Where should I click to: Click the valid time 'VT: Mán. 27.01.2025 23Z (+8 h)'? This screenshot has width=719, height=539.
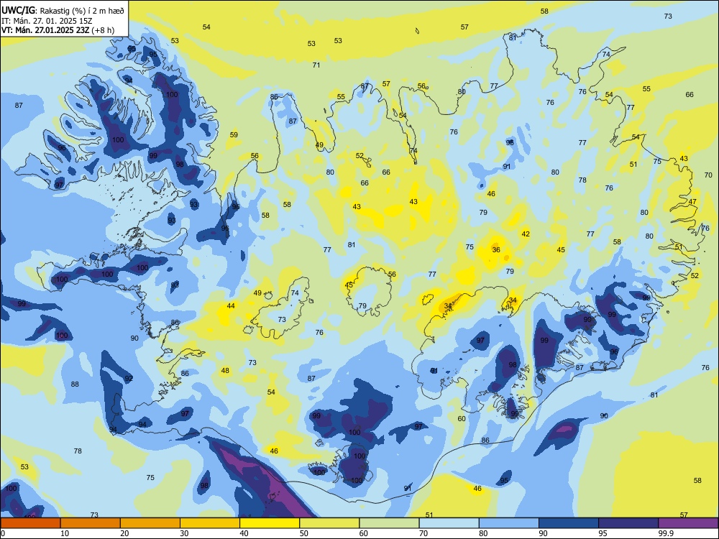tap(58, 30)
